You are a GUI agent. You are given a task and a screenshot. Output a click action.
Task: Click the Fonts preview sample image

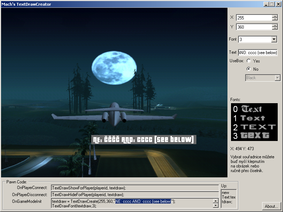point(254,122)
